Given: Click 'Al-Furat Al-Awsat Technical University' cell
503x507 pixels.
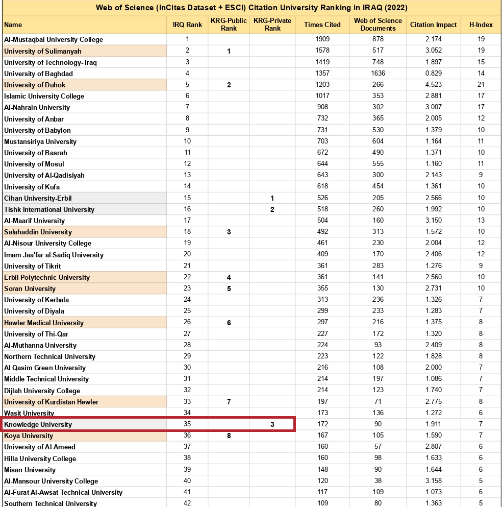Looking at the screenshot, I should click(85, 493).
